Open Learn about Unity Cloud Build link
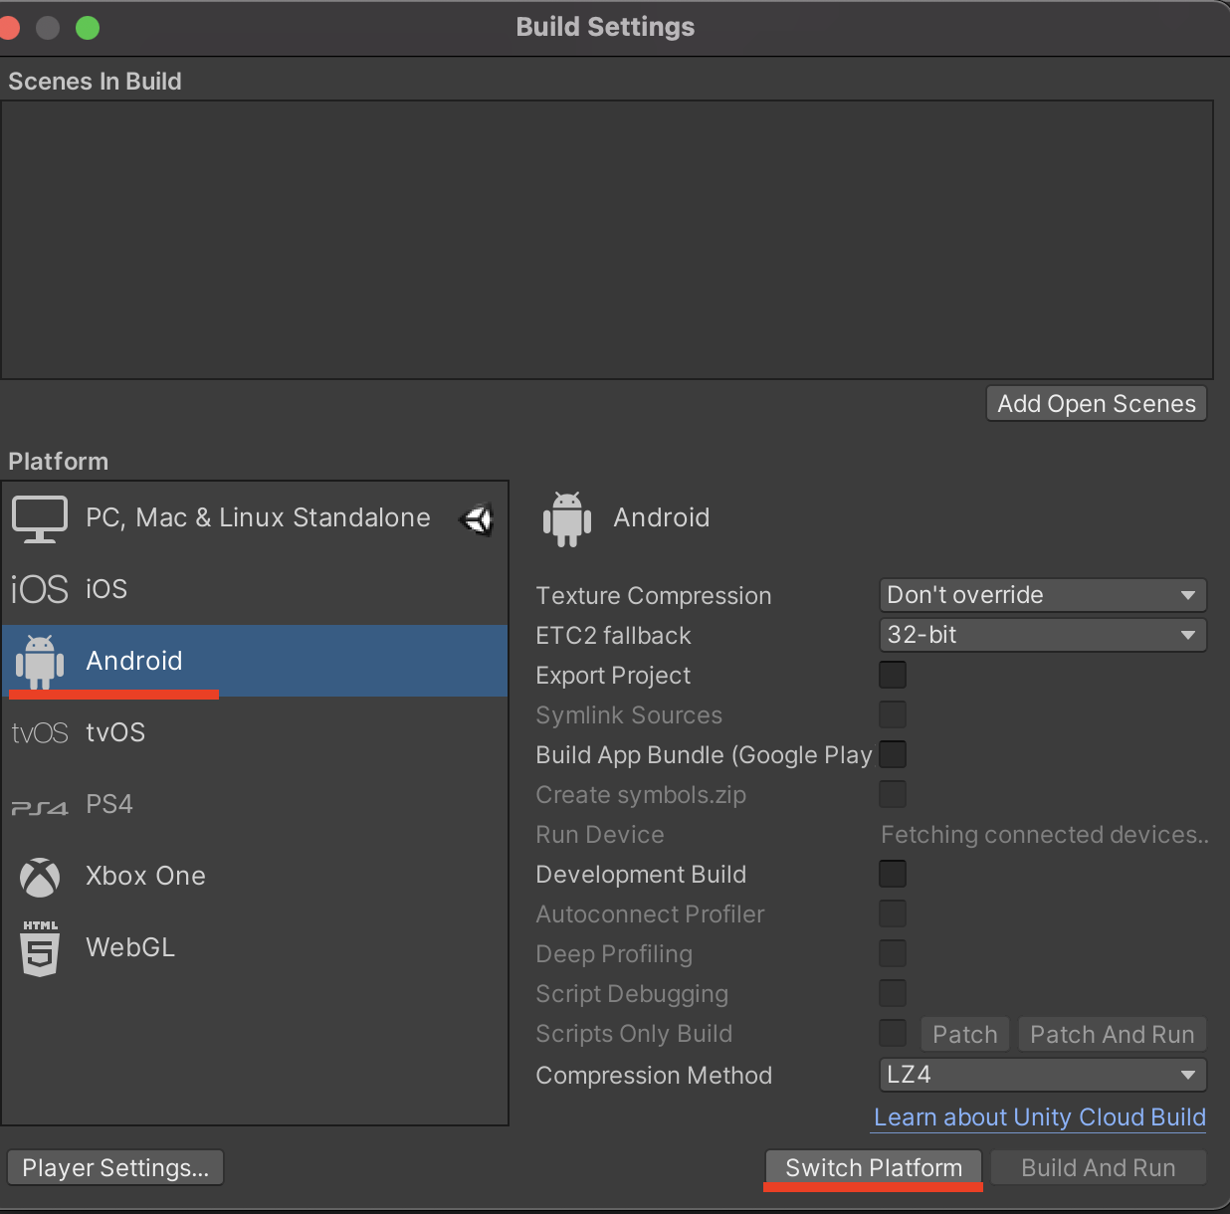Viewport: 1230px width, 1214px height. click(x=1038, y=1116)
